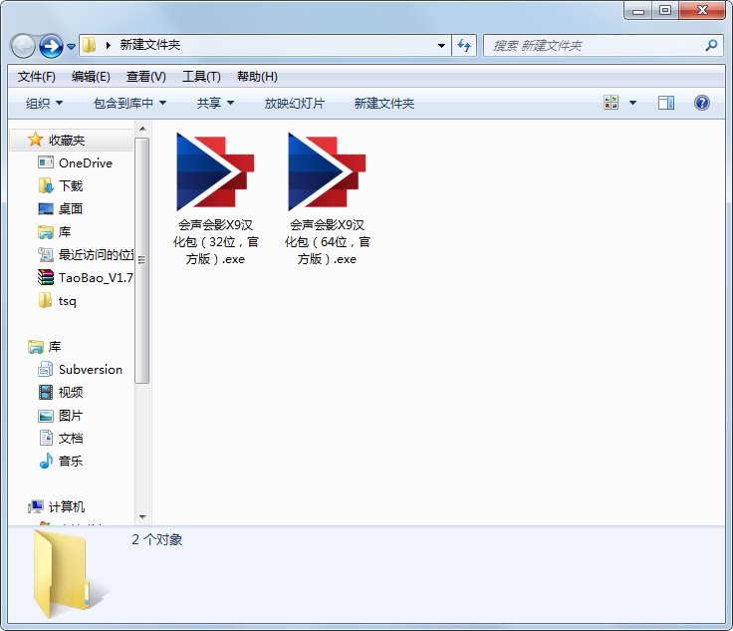Open the 文件(F) menu

coord(37,77)
